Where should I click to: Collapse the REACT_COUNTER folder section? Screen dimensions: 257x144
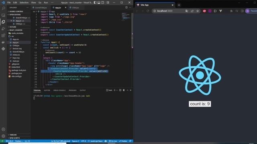(16, 30)
